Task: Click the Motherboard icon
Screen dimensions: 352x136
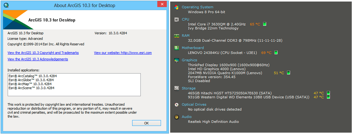Action: (x=176, y=48)
